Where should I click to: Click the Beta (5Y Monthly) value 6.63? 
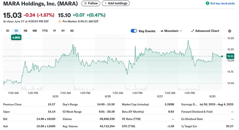coord(171,112)
